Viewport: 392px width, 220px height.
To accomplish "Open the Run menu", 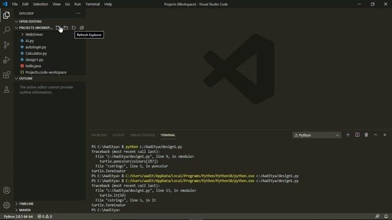I will point(78,4).
